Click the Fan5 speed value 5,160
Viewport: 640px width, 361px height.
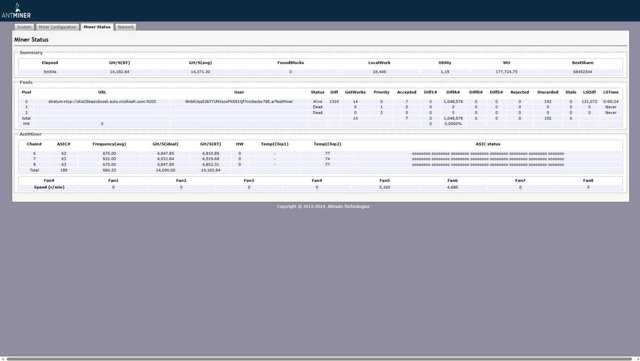[385, 187]
